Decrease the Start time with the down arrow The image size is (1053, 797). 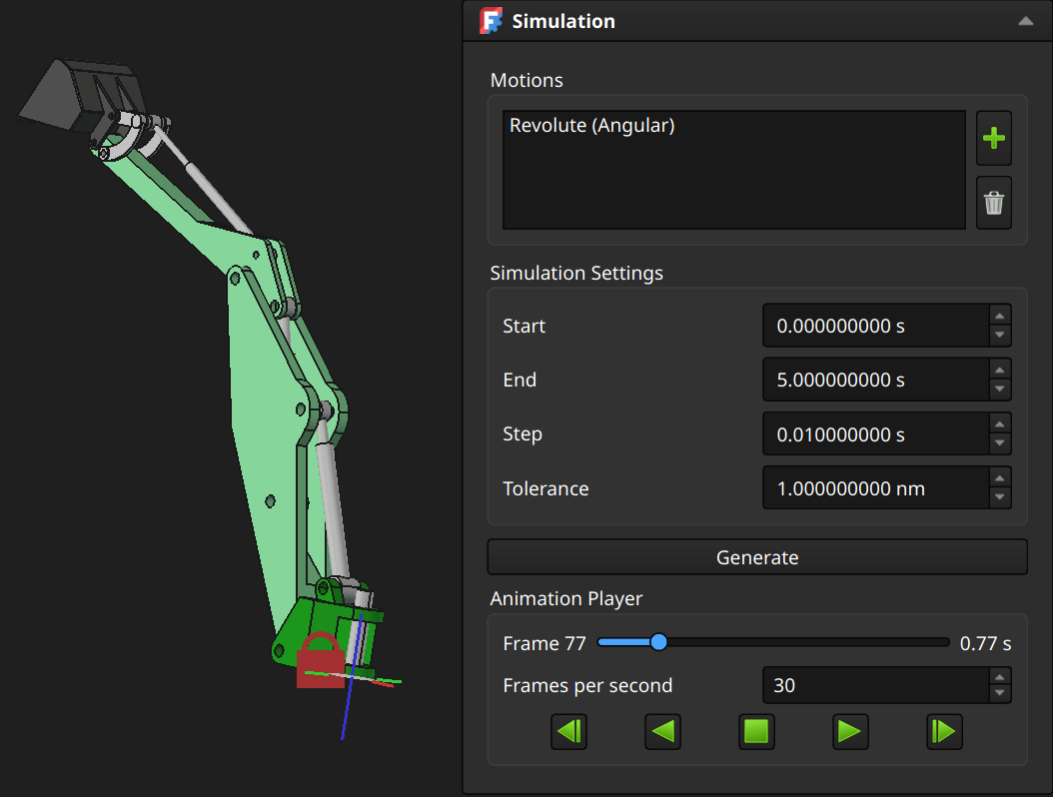[1000, 335]
